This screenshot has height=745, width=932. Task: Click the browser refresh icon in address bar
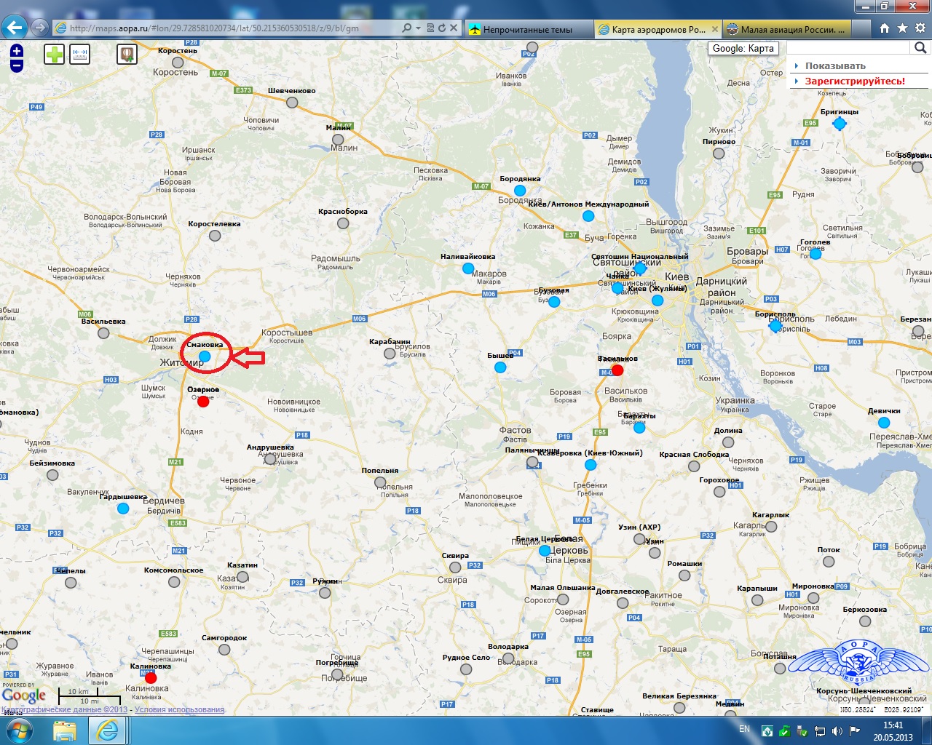click(x=441, y=28)
